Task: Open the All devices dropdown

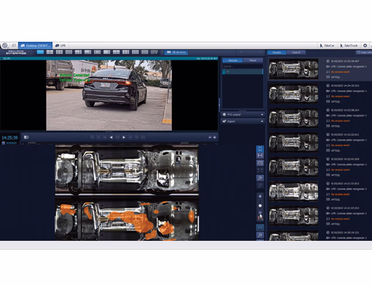Action: pyautogui.click(x=177, y=52)
